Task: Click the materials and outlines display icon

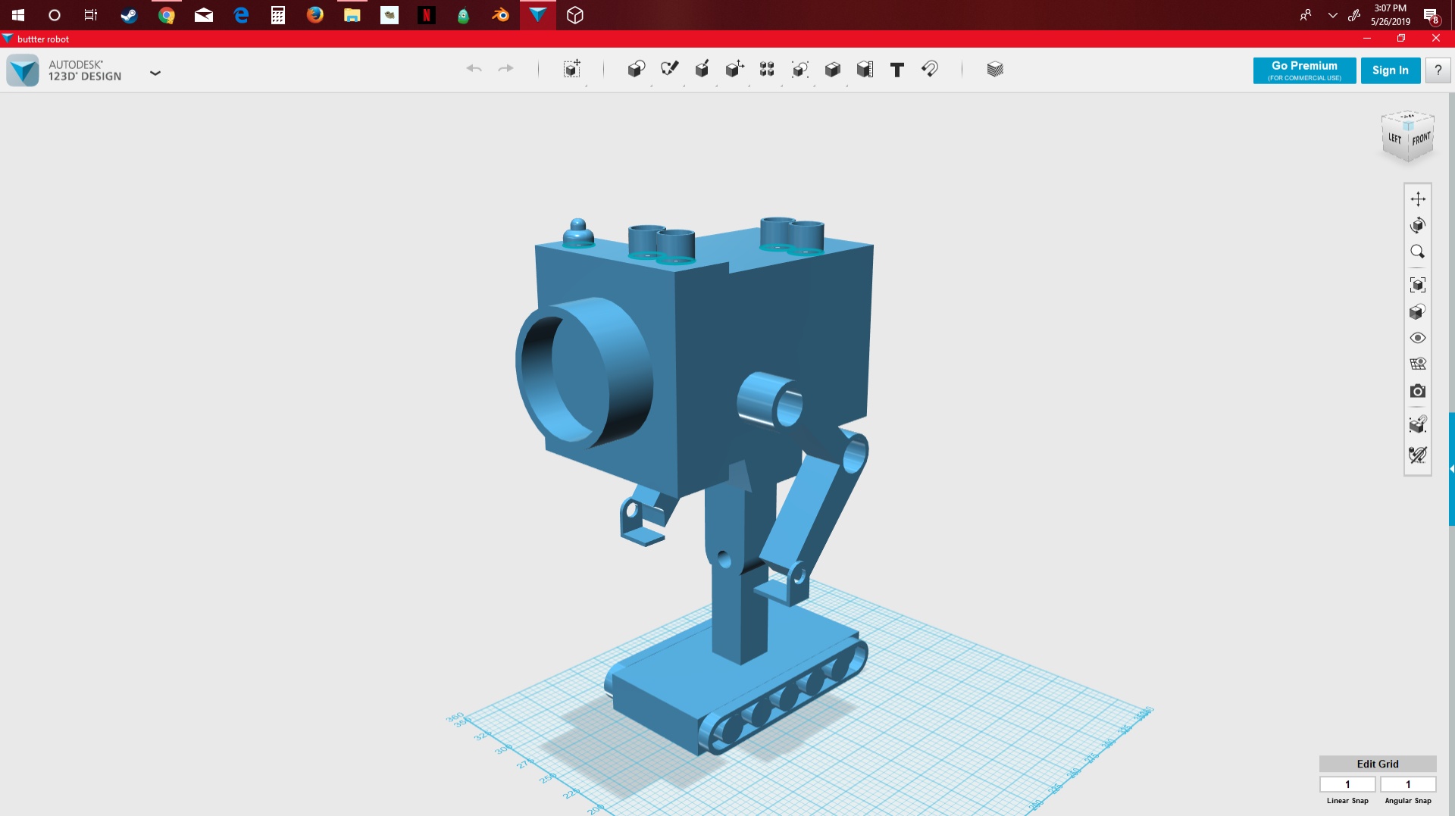Action: pos(1418,311)
